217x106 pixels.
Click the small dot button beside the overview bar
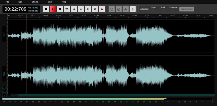coord(4,95)
